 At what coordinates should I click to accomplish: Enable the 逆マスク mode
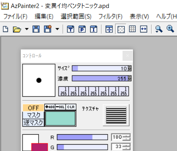[33, 123]
